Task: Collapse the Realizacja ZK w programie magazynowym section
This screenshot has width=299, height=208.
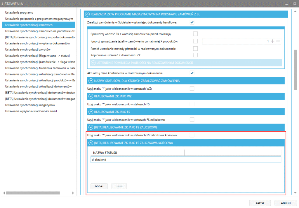Action: pyautogui.click(x=87, y=14)
